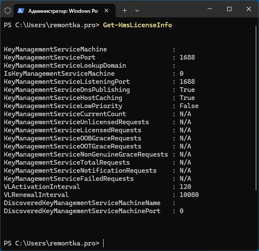Click the KeyManagementServicePort value 1688

[187, 57]
